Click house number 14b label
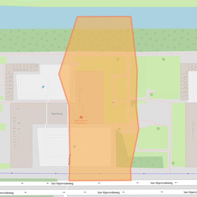Image resolution: width=197 pixels, height=197 pixels. point(79,85)
